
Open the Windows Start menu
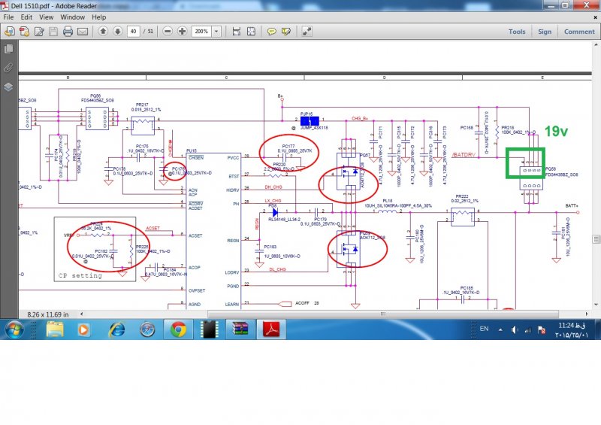[14, 329]
